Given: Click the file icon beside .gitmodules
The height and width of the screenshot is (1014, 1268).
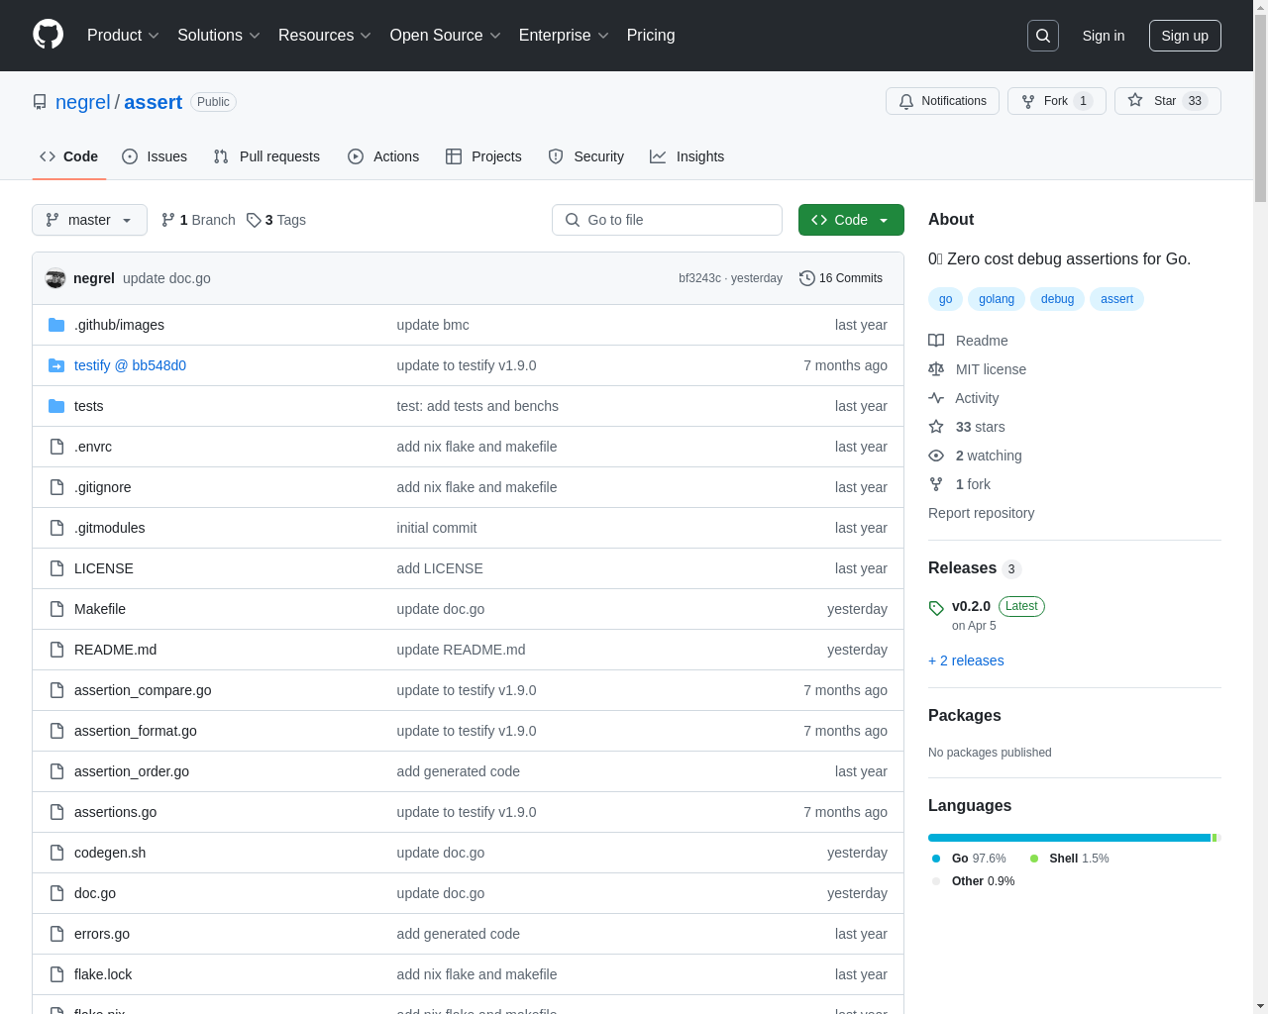Looking at the screenshot, I should (56, 528).
